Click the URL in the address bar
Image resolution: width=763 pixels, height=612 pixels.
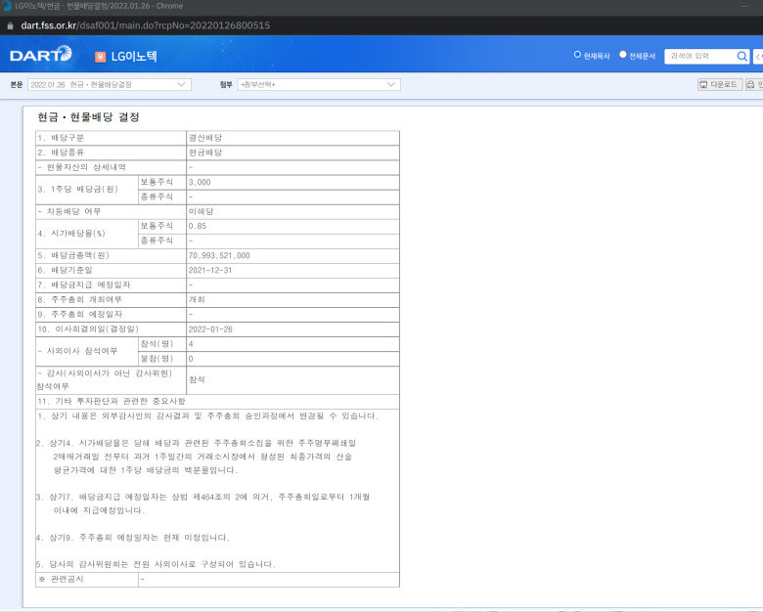click(x=145, y=25)
